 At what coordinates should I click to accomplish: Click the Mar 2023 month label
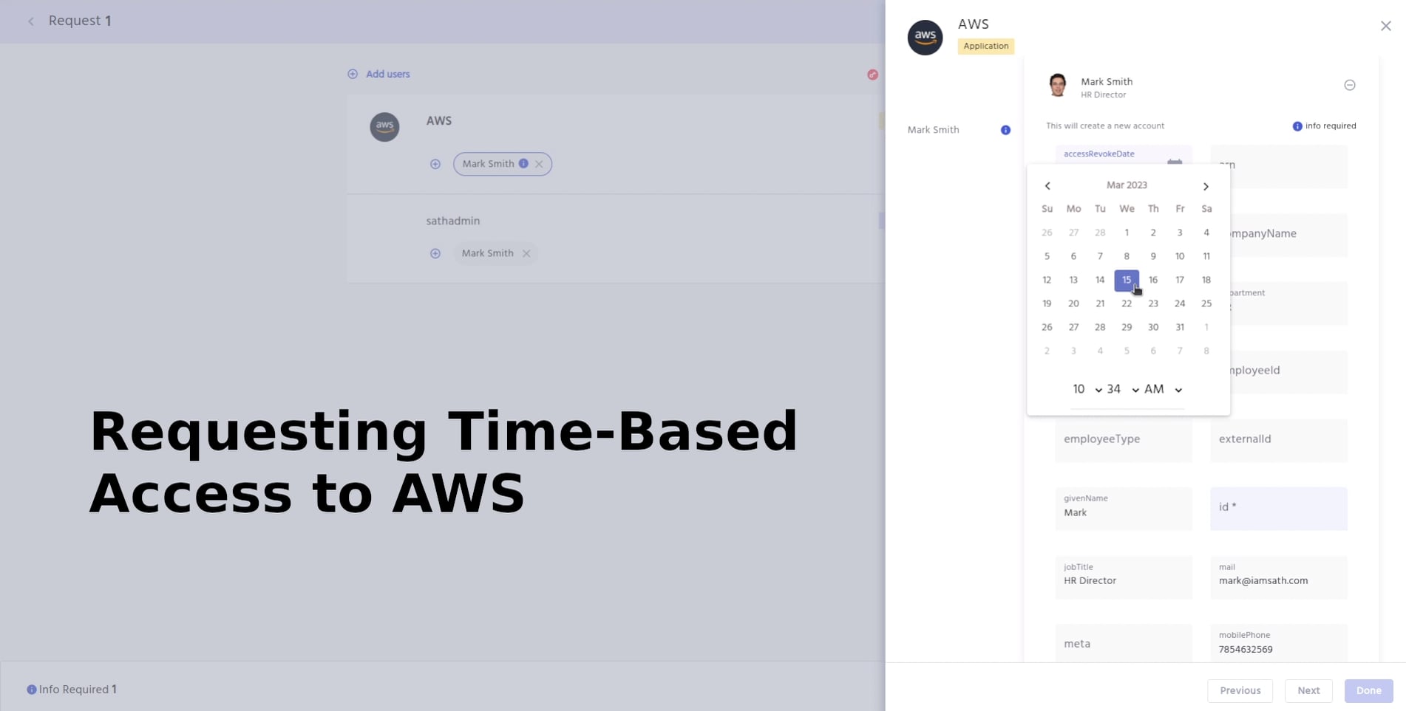1127,185
